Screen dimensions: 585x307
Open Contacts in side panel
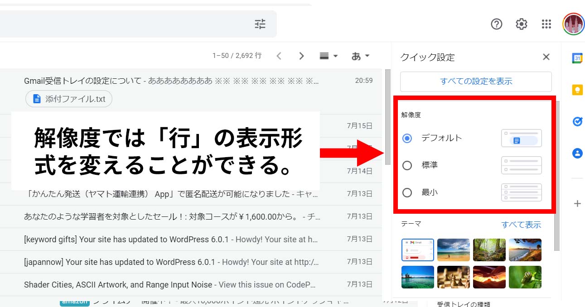[577, 153]
